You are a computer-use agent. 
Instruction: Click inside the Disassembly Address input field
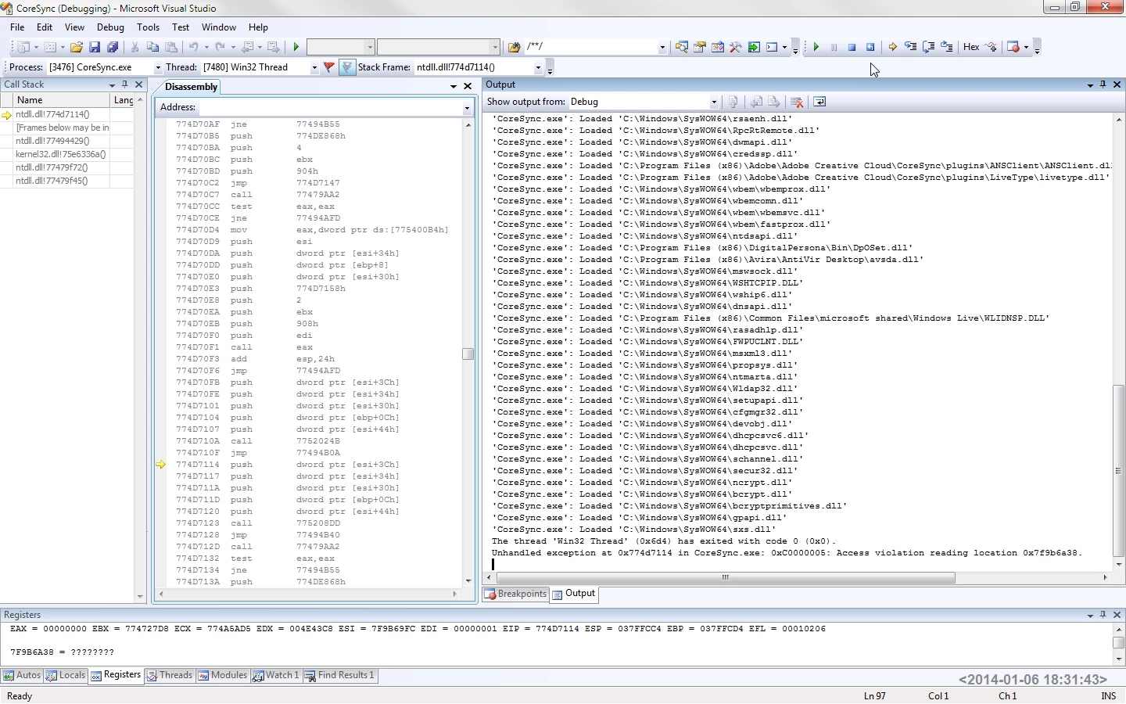coord(329,108)
